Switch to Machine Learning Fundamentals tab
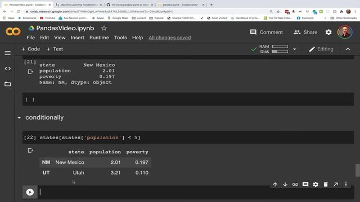360x202 pixels. pyautogui.click(x=79, y=4)
